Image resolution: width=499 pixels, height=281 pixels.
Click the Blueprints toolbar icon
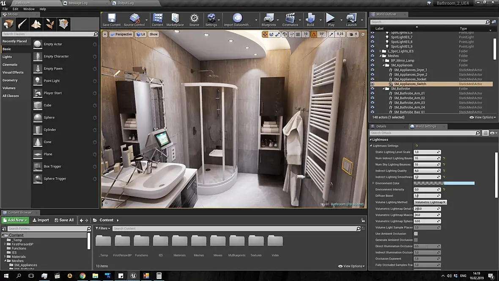click(269, 19)
